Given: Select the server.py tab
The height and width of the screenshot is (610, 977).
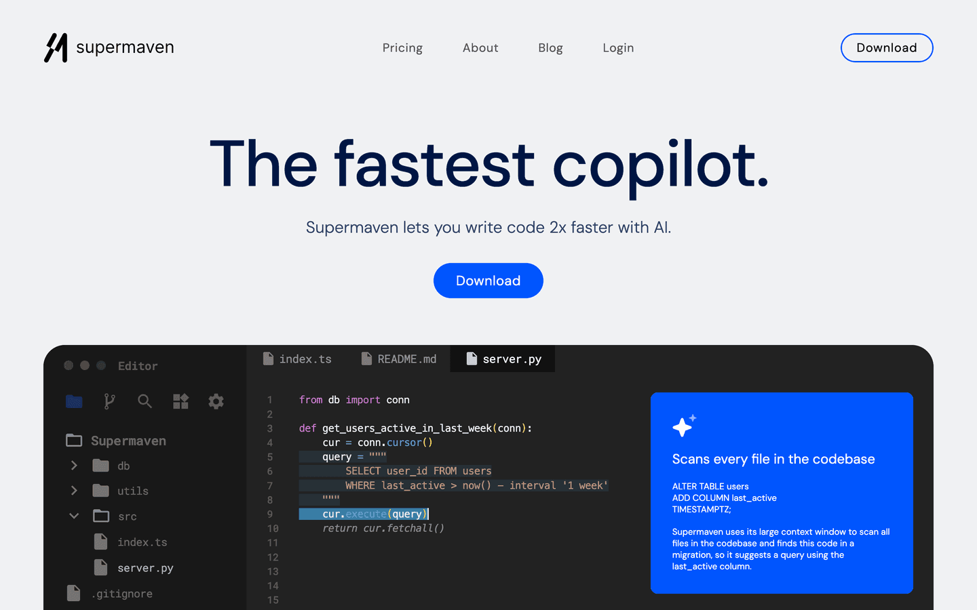Looking at the screenshot, I should click(x=503, y=359).
